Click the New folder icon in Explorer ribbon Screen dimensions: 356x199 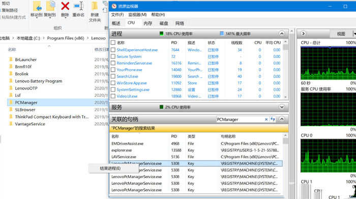coord(95,7)
